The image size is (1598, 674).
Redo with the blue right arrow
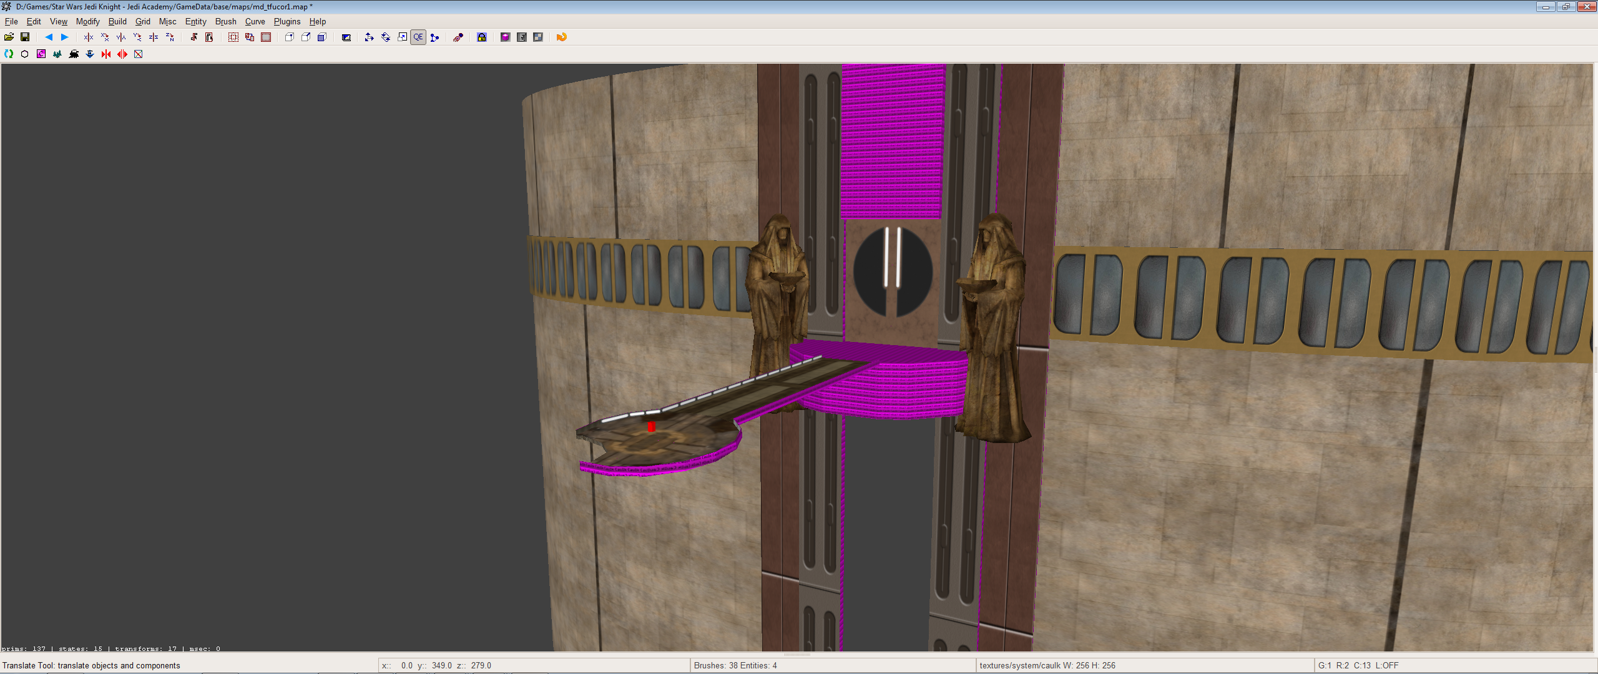pos(64,37)
